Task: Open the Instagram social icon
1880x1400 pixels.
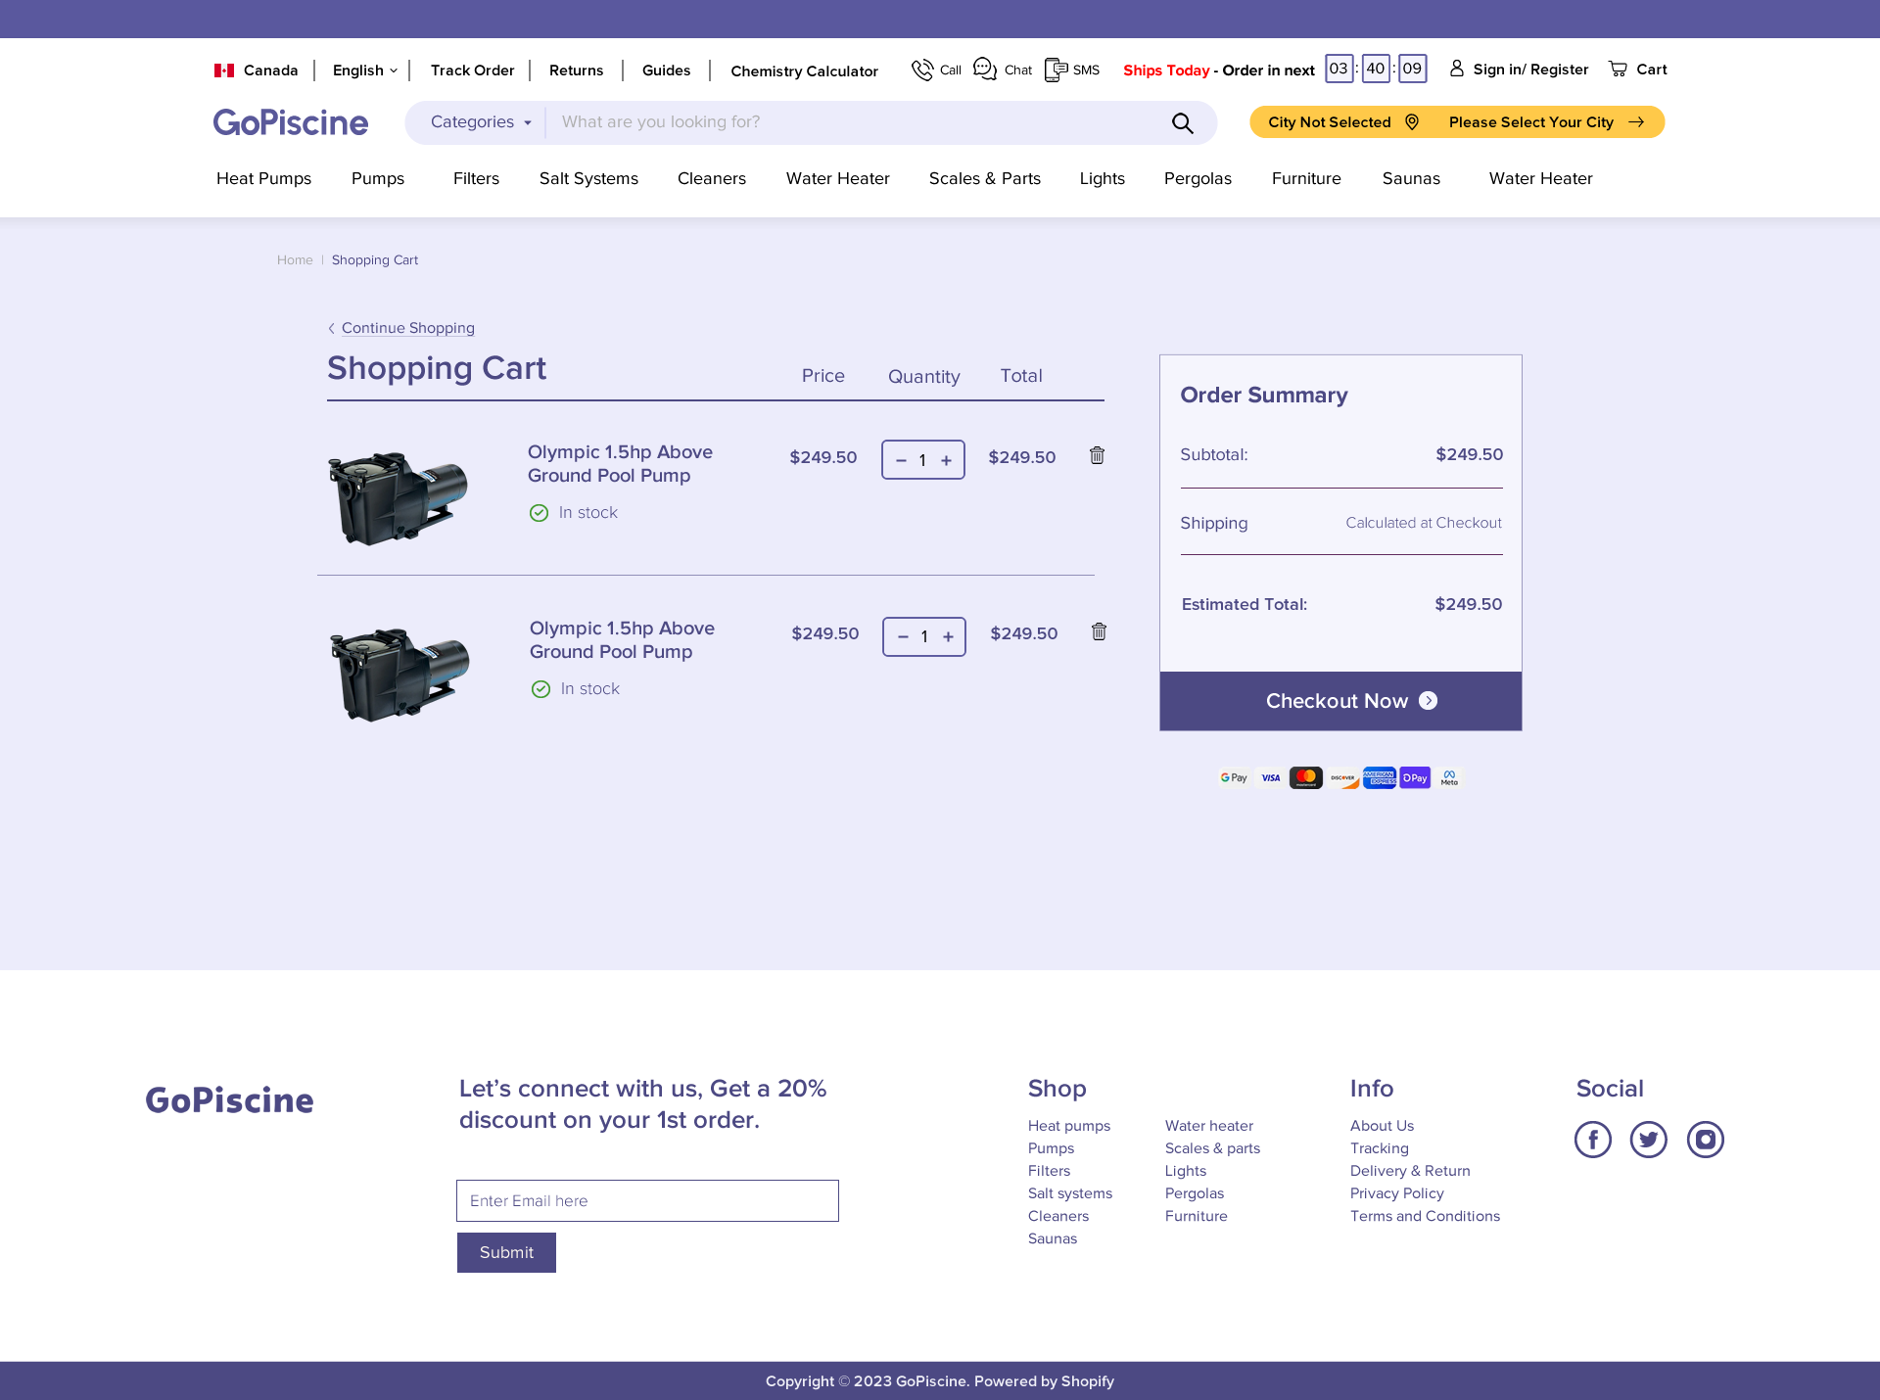Action: click(1706, 1140)
